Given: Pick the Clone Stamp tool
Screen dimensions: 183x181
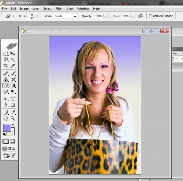Looking at the screenshot, I should click(x=6, y=79).
